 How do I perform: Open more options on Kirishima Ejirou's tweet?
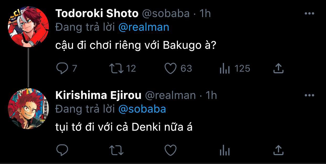click(x=309, y=95)
